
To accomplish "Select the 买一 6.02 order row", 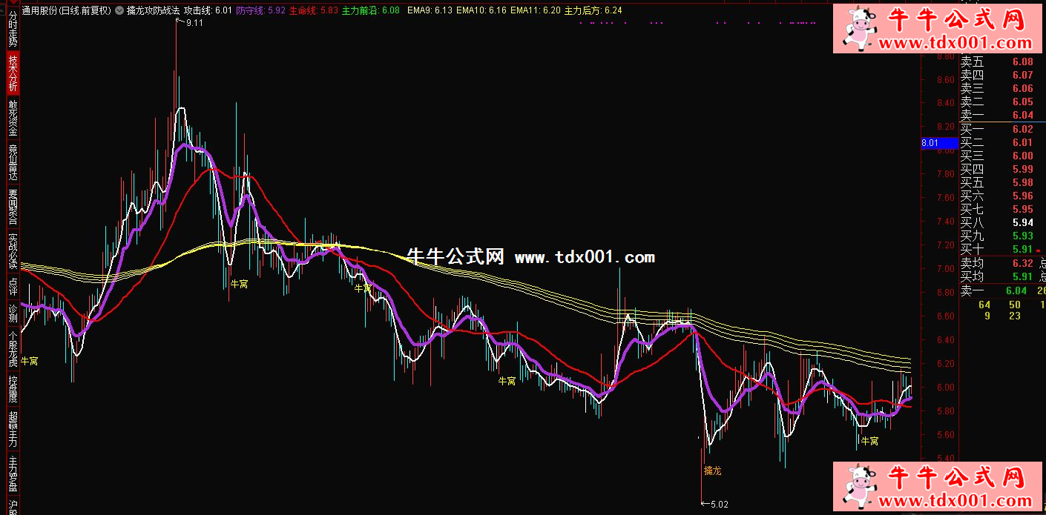I will (x=997, y=129).
